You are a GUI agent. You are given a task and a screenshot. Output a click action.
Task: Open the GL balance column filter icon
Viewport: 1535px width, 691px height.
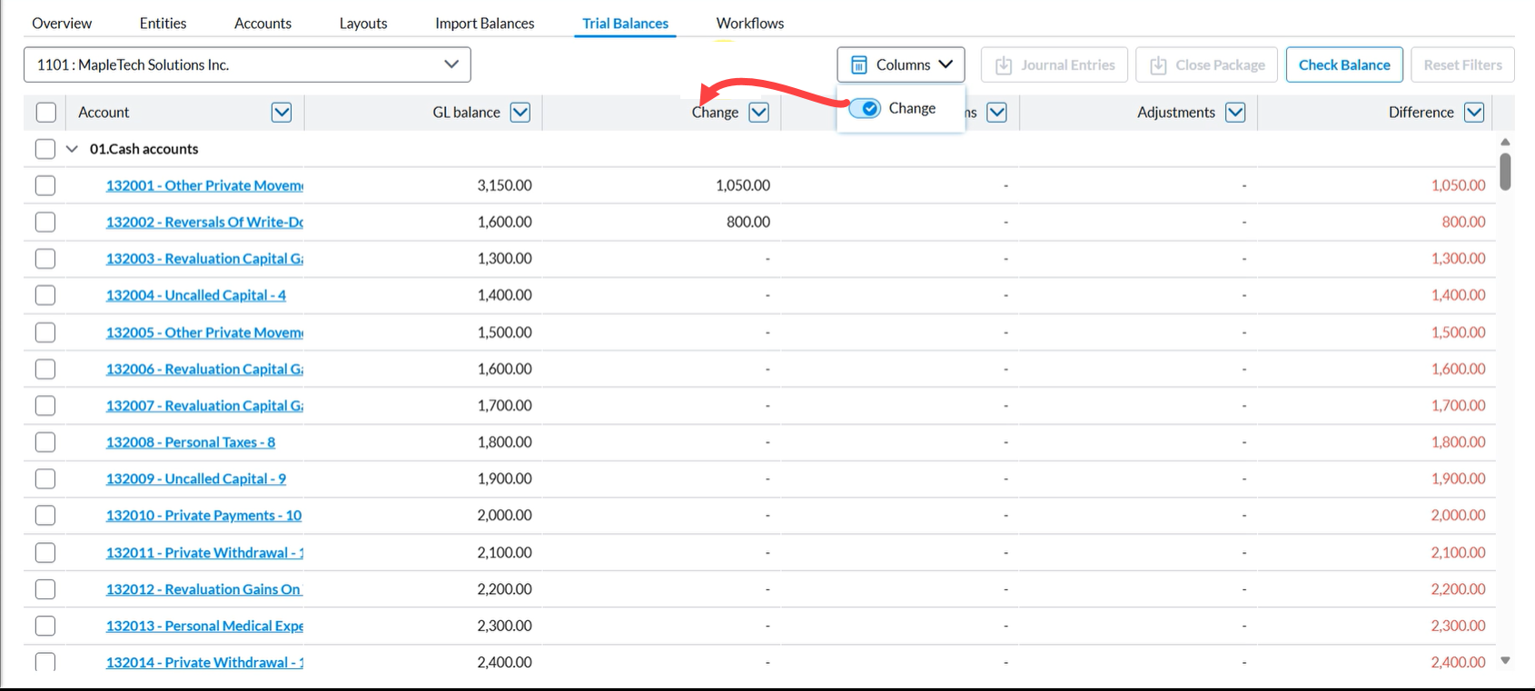click(x=520, y=112)
